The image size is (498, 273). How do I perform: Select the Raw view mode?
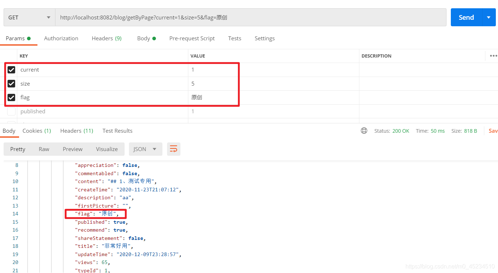tap(44, 149)
